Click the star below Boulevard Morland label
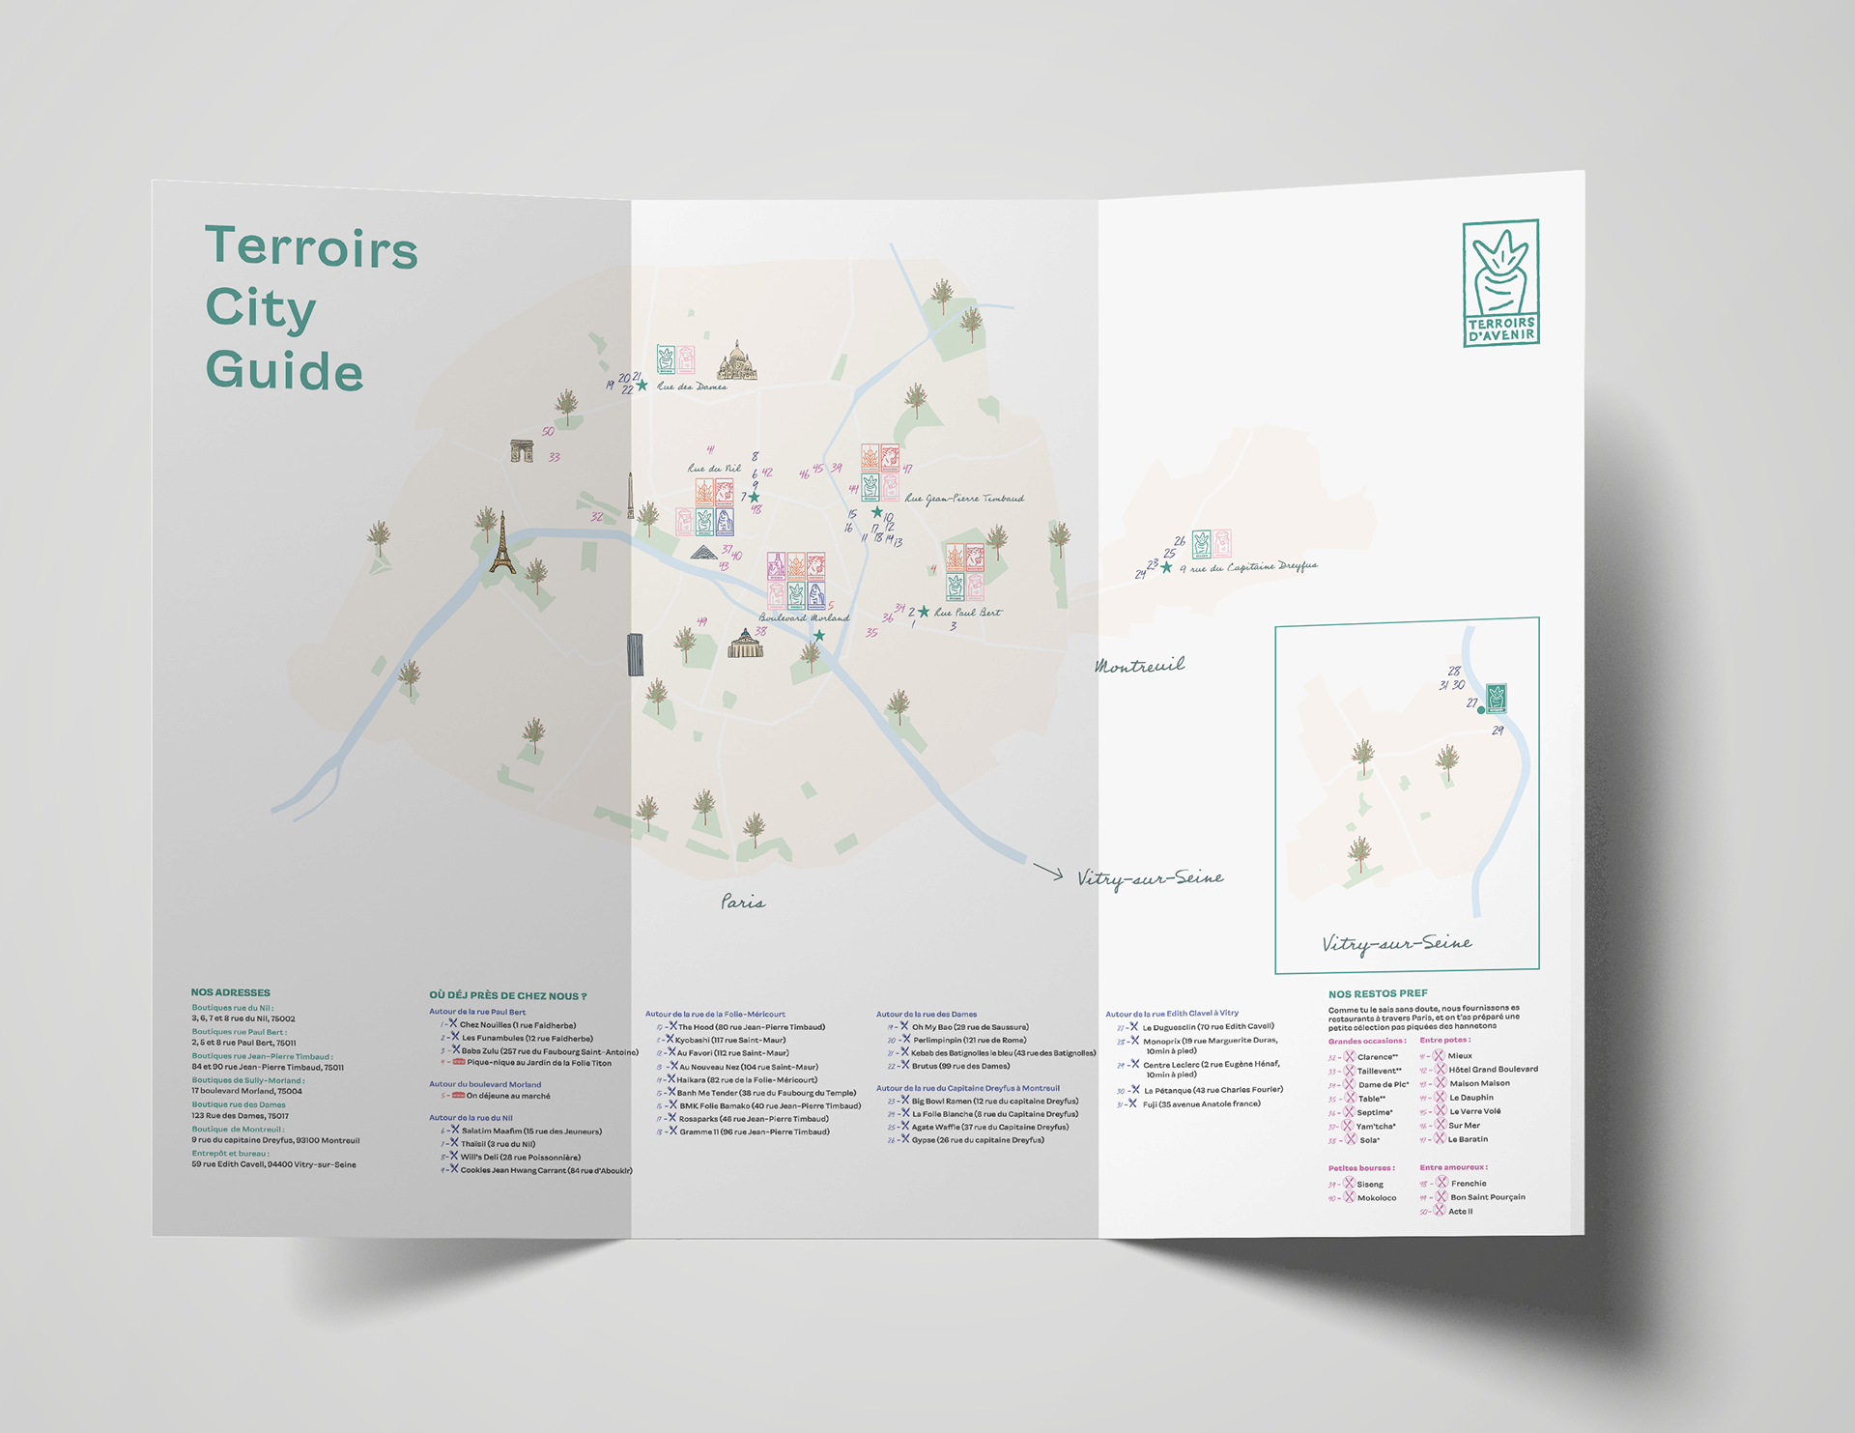This screenshot has height=1433, width=1855. 818,636
